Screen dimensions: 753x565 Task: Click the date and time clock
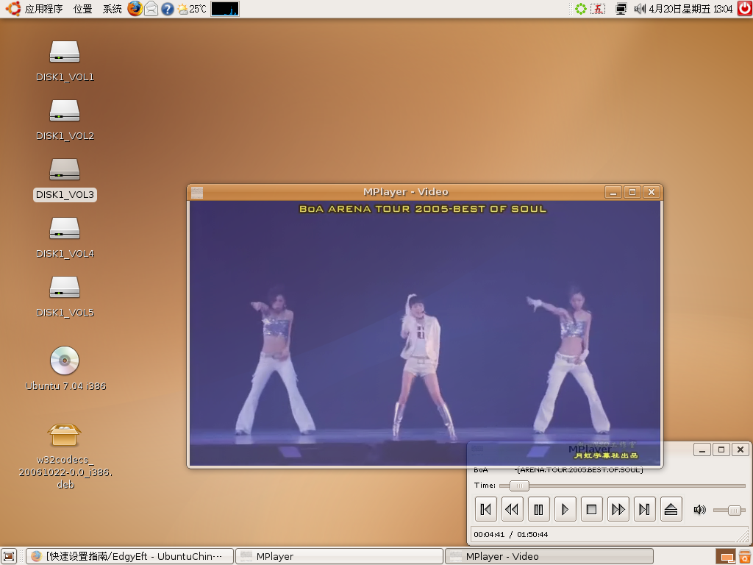[x=690, y=9]
